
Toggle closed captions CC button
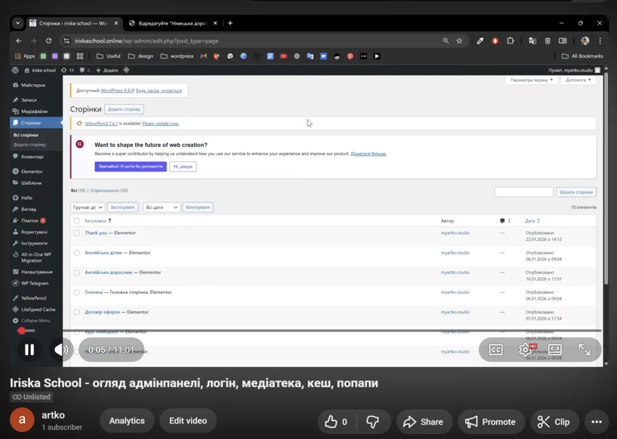495,350
